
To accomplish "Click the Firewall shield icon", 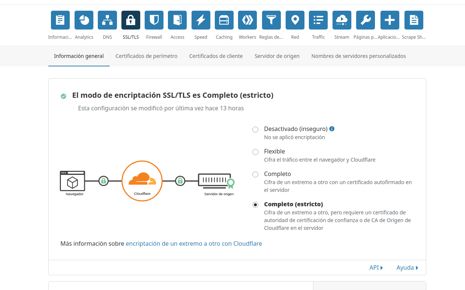I will point(154,20).
